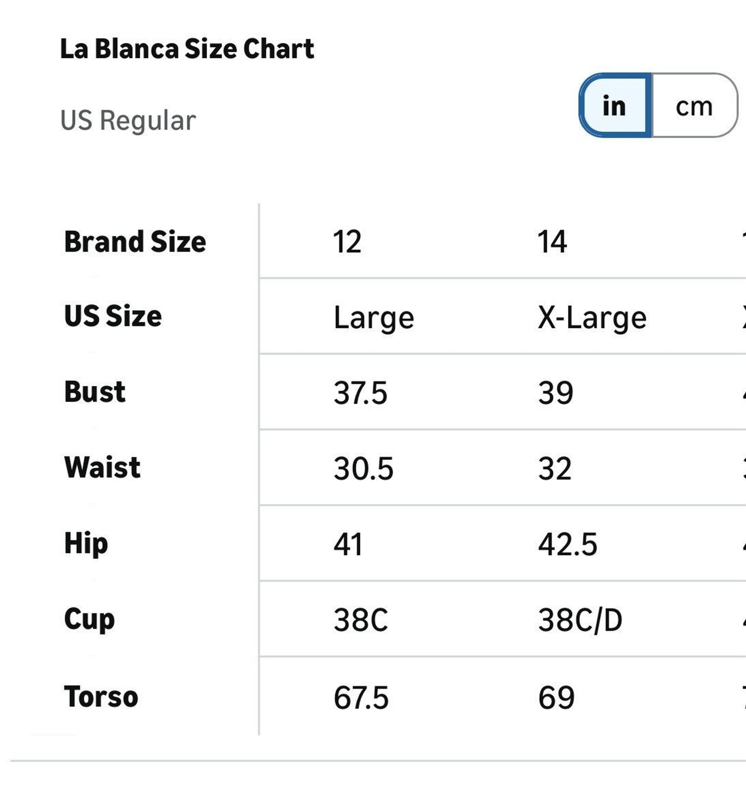746x793 pixels.
Task: Click brand size 14 column header
Action: (x=552, y=242)
